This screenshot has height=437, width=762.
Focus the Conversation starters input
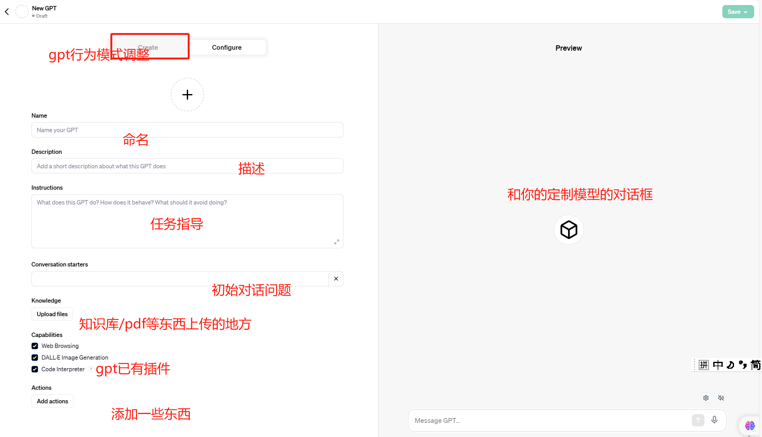(180, 279)
